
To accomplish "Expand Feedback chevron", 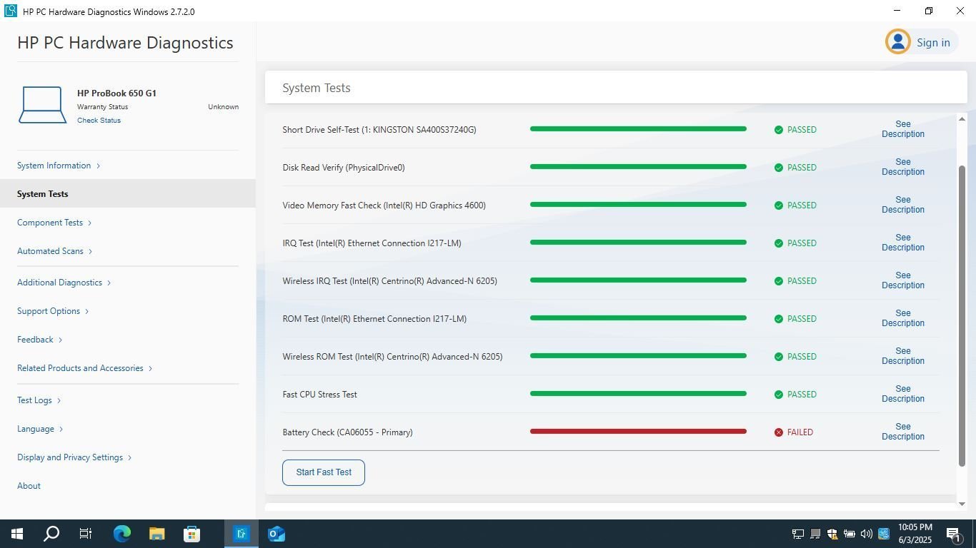I will point(60,340).
